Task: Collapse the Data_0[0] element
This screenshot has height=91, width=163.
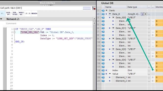Action: (x=113, y=17)
